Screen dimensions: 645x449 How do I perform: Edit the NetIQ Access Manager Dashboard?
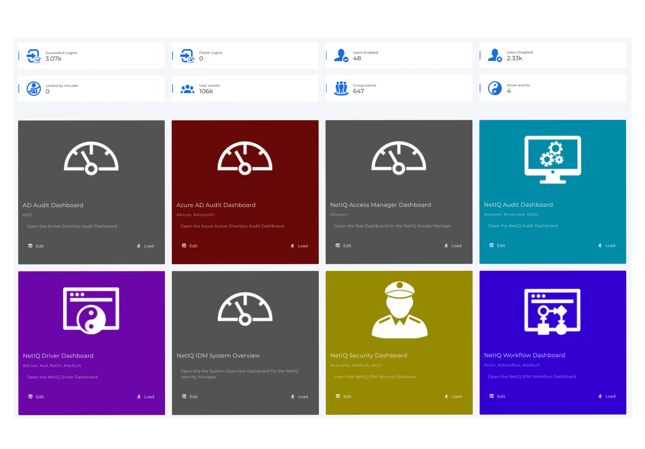(344, 246)
